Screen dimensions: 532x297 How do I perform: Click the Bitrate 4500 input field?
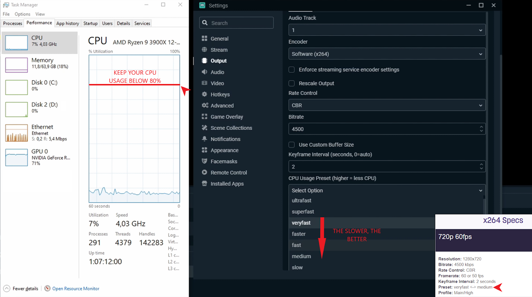pyautogui.click(x=387, y=129)
